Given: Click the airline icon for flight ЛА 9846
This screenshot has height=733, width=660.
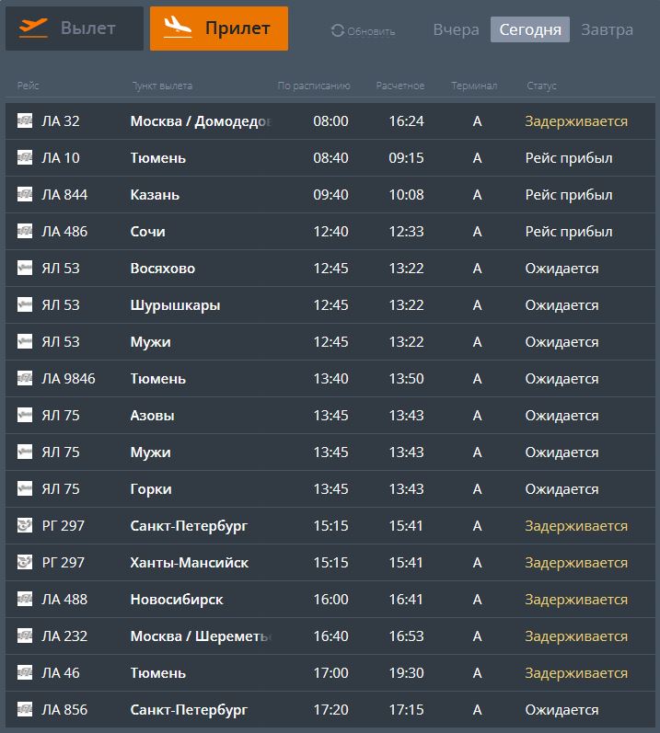Looking at the screenshot, I should click(25, 379).
